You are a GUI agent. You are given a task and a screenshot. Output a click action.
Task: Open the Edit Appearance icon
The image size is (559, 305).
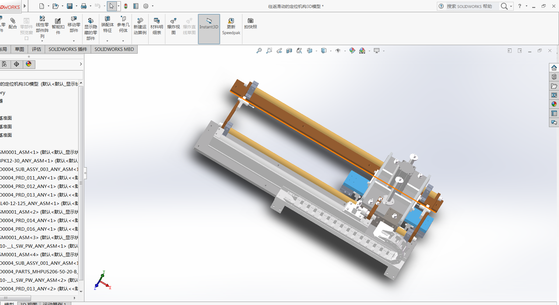coord(352,51)
